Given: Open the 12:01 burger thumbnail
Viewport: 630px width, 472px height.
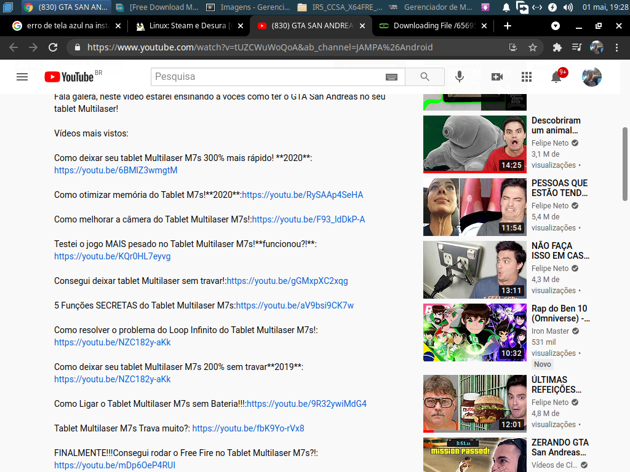Looking at the screenshot, I should (x=475, y=404).
